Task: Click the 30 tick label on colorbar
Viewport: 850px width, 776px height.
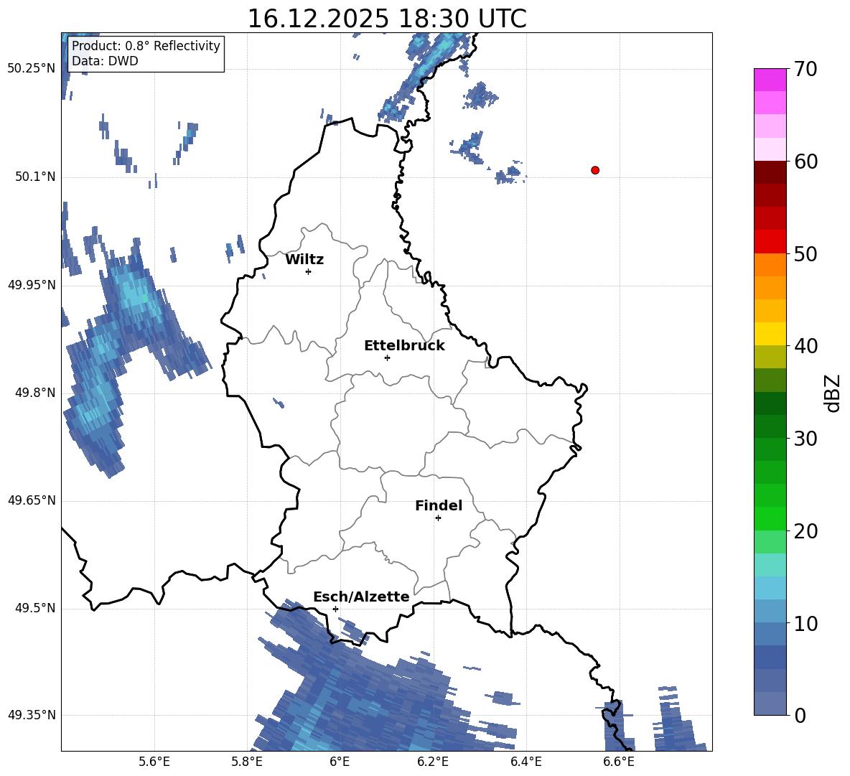Action: (x=805, y=439)
